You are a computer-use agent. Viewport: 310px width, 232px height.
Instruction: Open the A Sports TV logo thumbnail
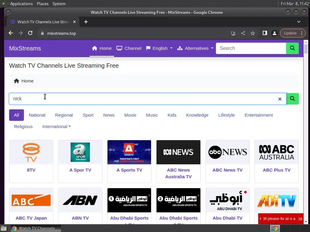coord(129,152)
